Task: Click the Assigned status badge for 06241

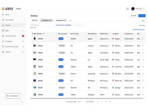Action: point(62,46)
